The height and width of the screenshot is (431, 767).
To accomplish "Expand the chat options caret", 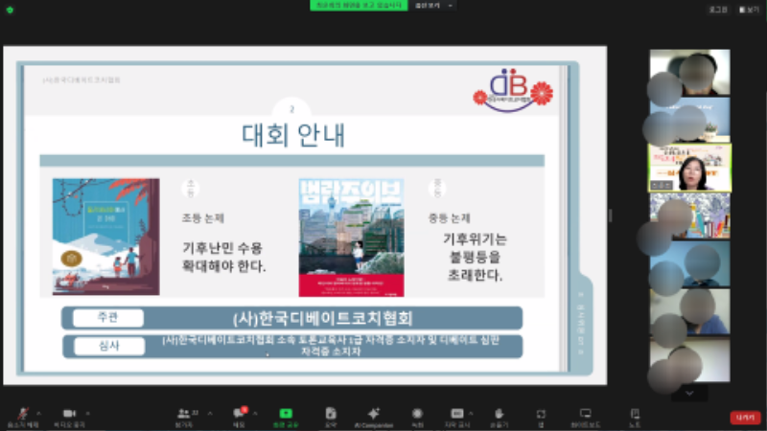I will click(x=255, y=414).
